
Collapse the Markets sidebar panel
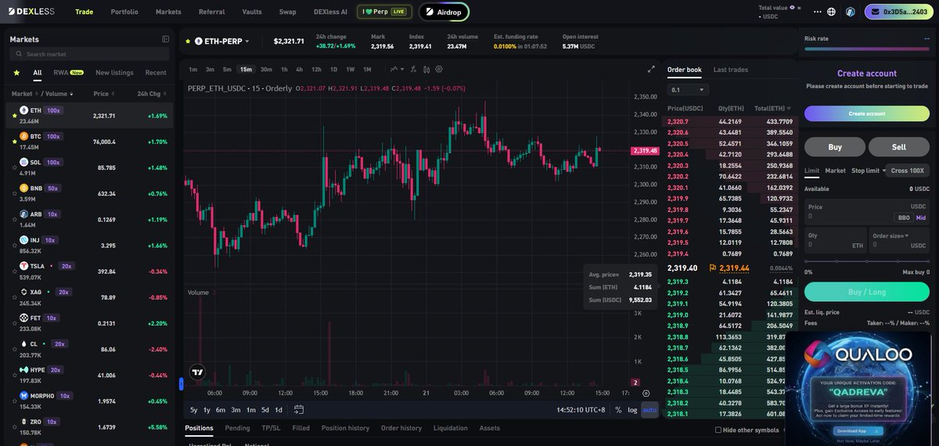pos(165,39)
